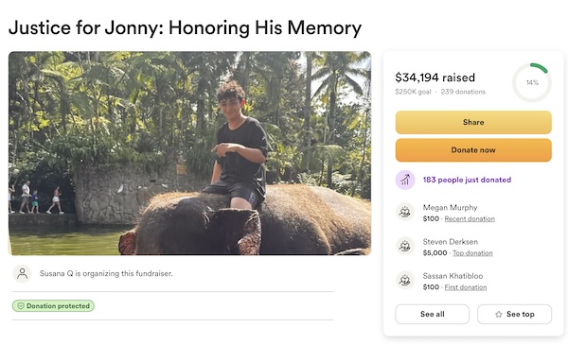Click the 14% circular progress indicator
568x344 pixels.
(x=532, y=83)
